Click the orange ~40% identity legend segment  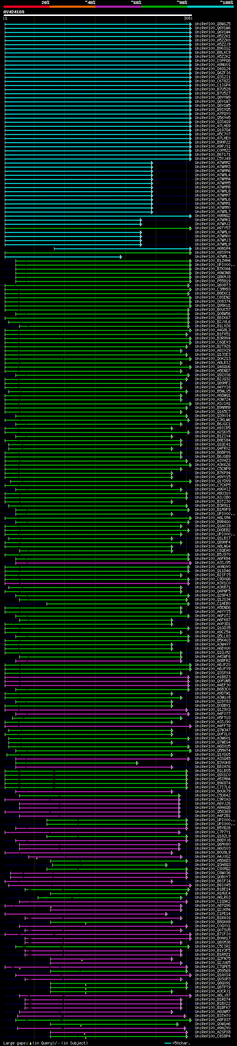tap(73, 7)
